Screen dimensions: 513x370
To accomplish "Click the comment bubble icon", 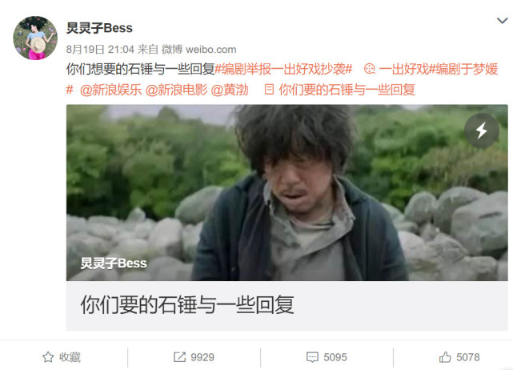I will (x=312, y=357).
